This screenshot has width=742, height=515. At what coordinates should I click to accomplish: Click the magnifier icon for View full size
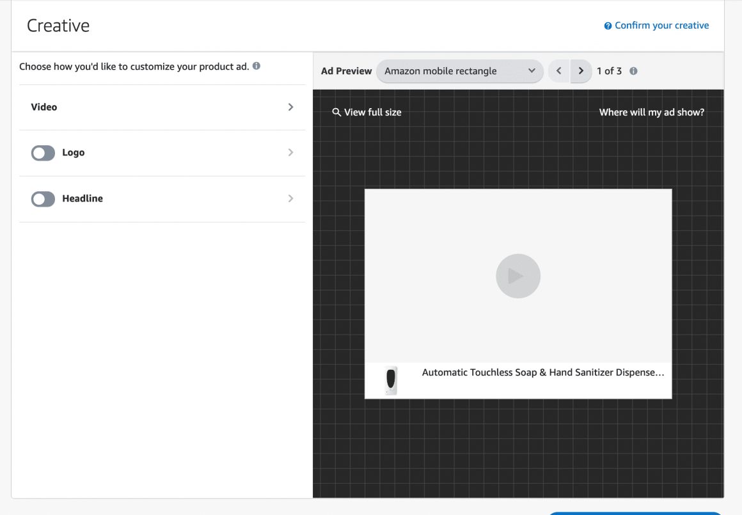click(336, 113)
